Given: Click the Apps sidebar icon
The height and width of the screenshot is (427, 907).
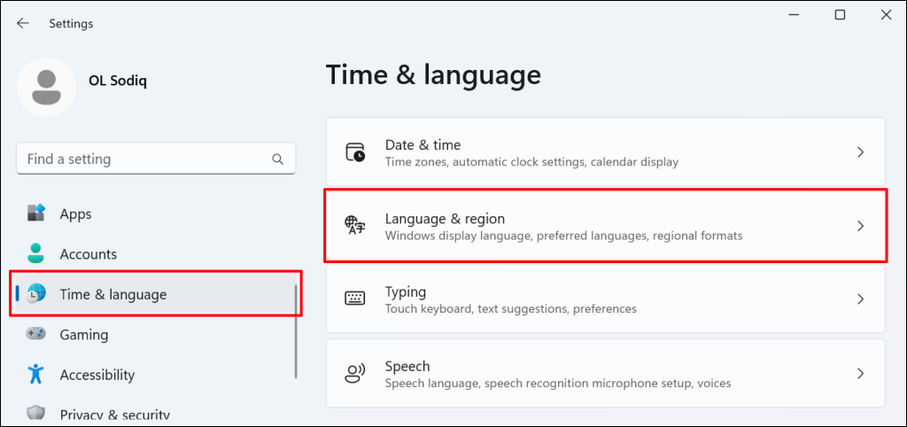Looking at the screenshot, I should (36, 213).
